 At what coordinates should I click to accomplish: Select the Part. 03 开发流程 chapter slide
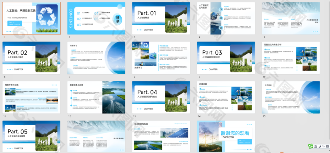click(226, 58)
